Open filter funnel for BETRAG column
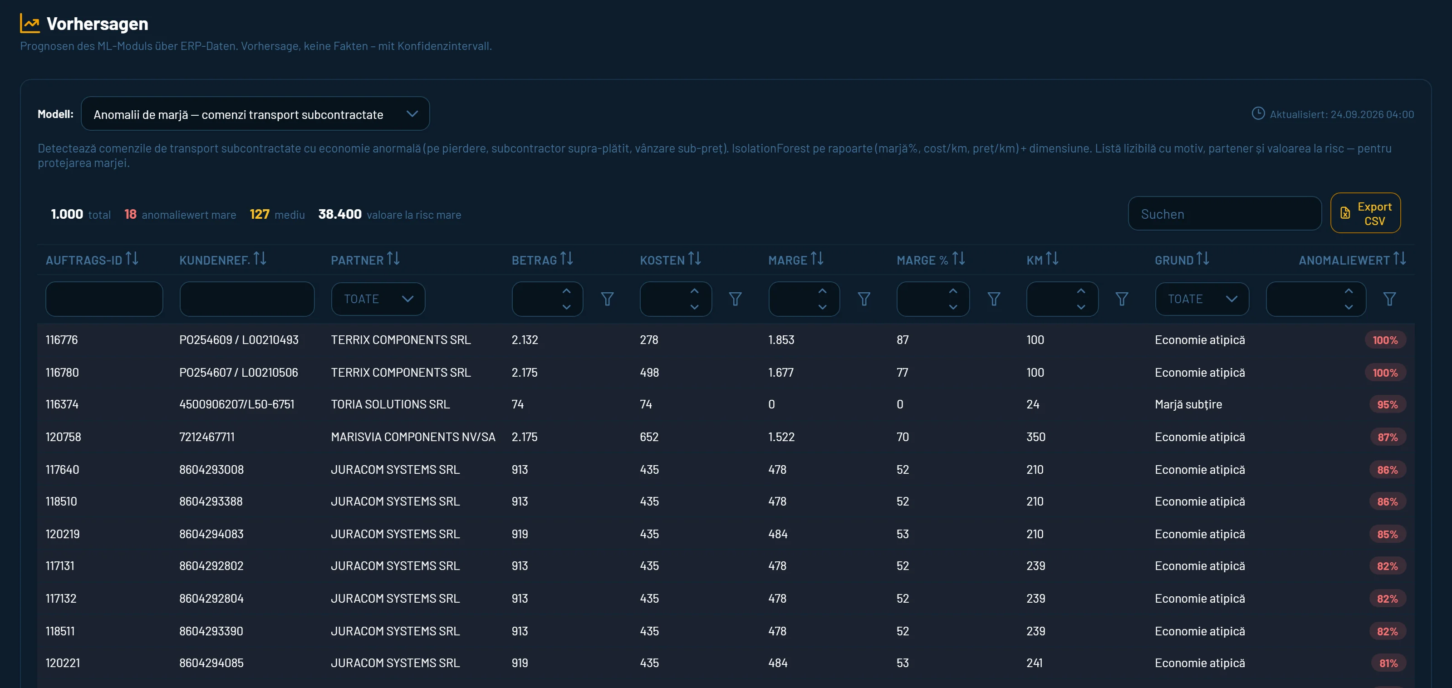1452x688 pixels. click(x=607, y=299)
